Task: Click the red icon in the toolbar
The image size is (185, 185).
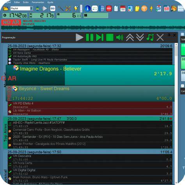Action: [x=109, y=9]
